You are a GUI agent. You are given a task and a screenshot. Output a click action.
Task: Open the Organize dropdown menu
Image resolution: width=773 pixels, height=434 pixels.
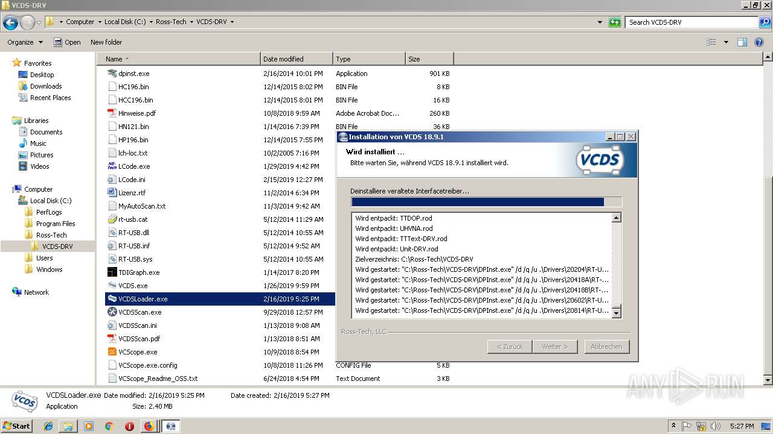coord(25,42)
